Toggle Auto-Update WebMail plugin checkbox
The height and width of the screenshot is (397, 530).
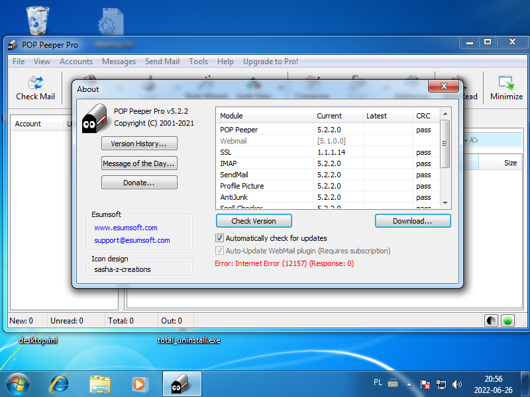220,251
